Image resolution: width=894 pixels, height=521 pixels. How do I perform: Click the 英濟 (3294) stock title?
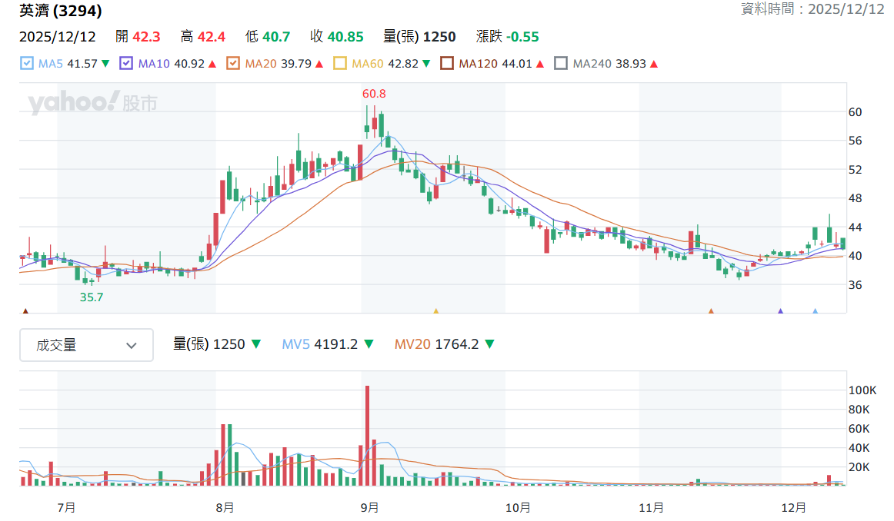61,11
